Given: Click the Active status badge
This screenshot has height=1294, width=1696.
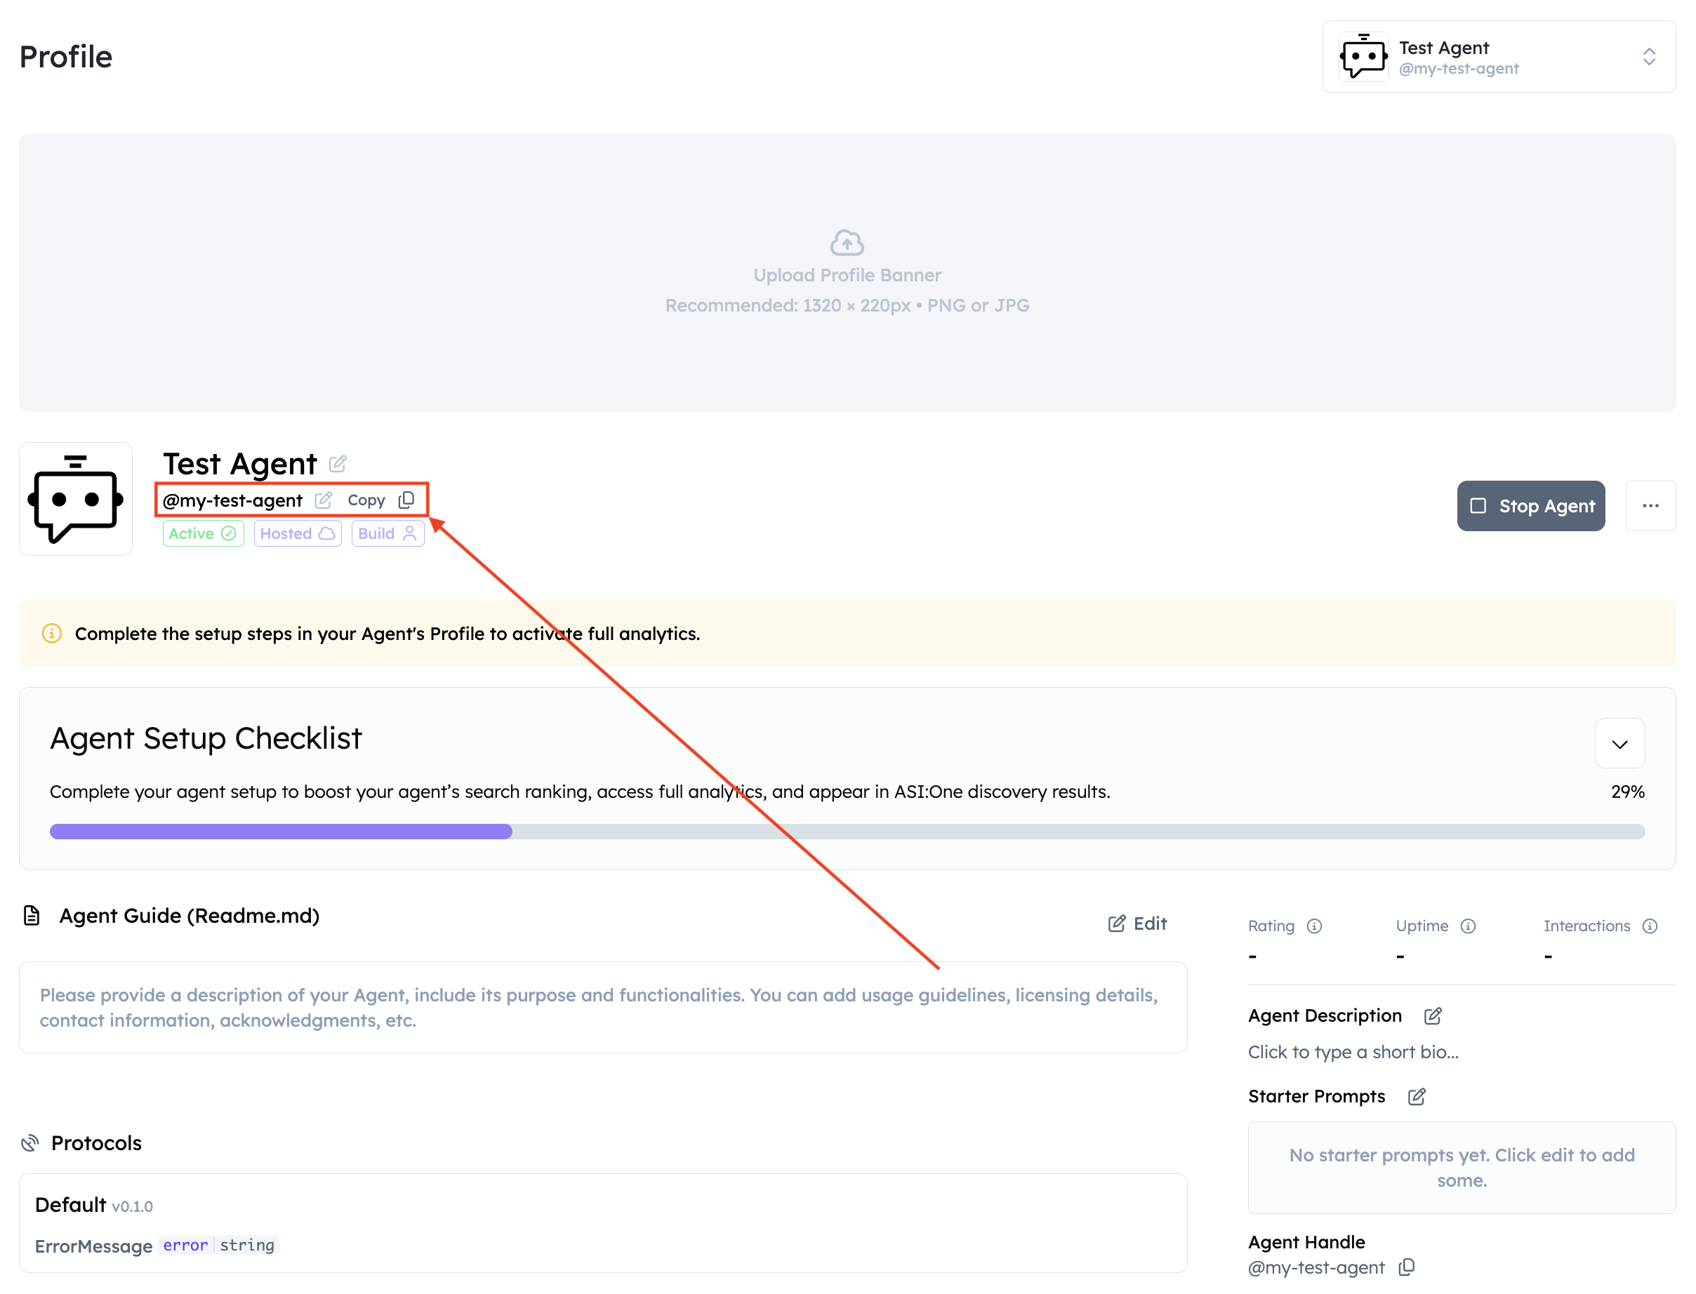Looking at the screenshot, I should (203, 534).
